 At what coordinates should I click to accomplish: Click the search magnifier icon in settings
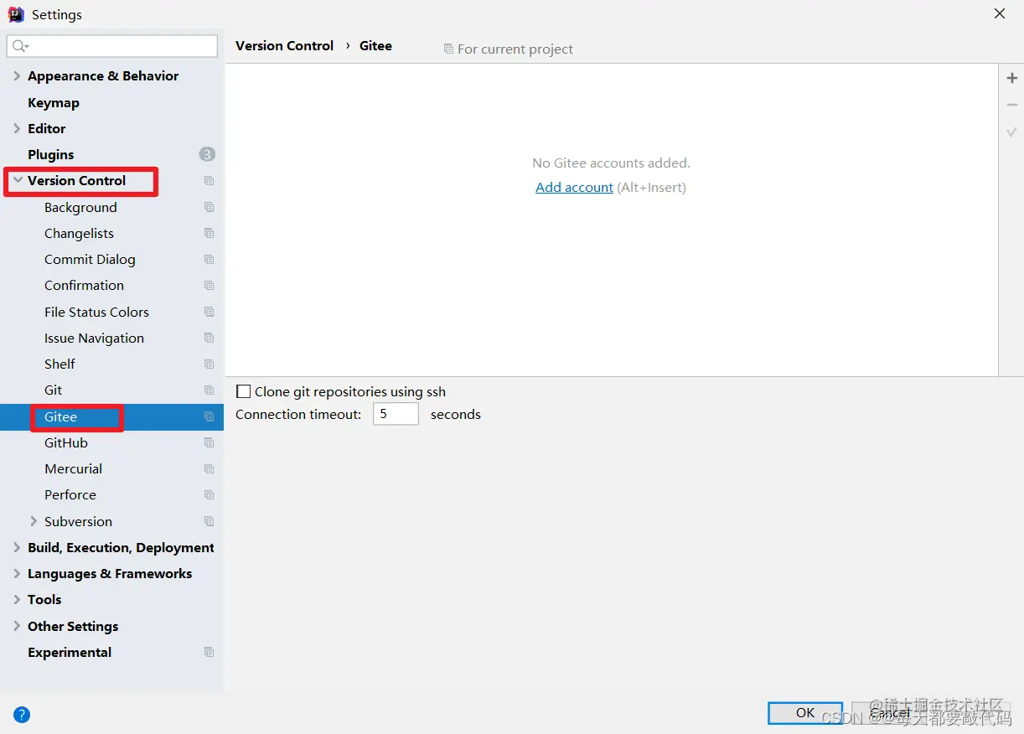click(19, 46)
